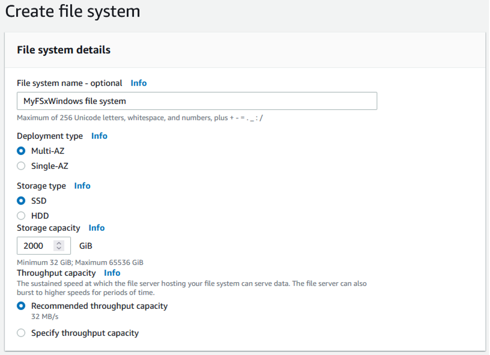
Task: Click the Create file system page title
Action: pyautogui.click(x=71, y=11)
